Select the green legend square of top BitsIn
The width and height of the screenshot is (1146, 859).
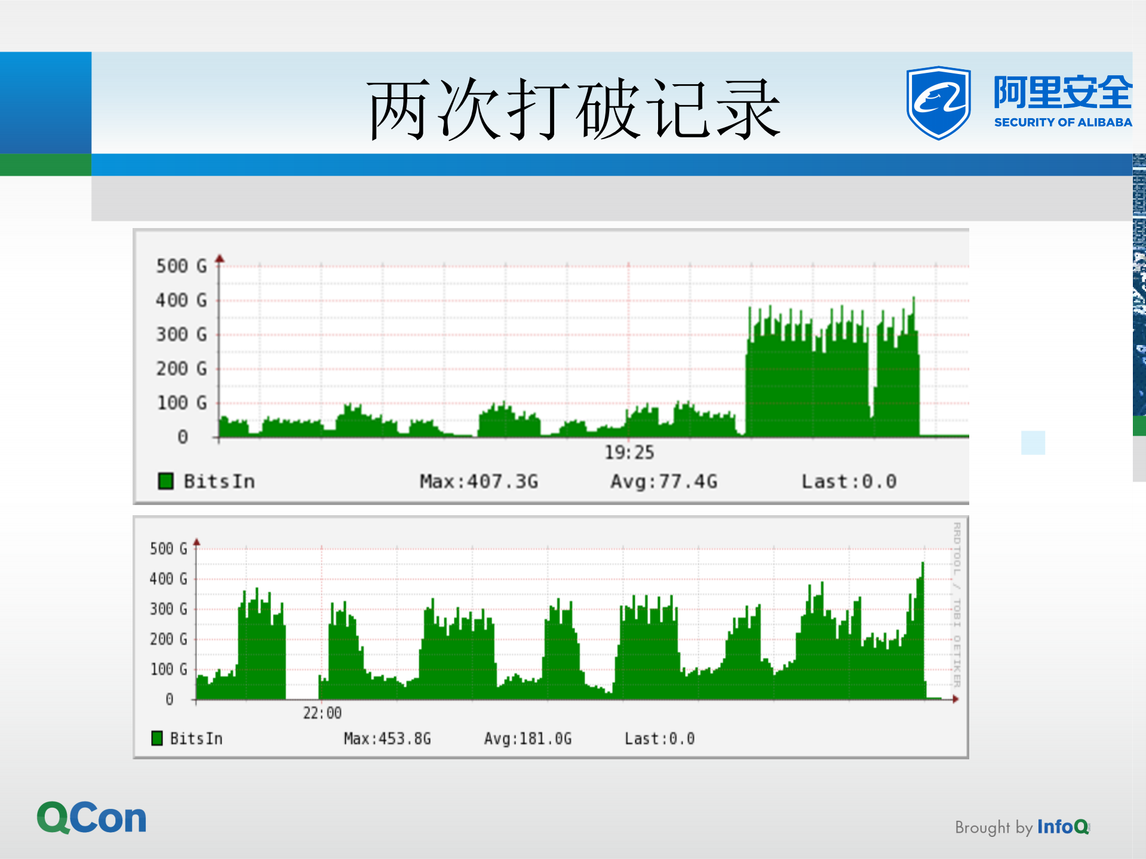165,480
